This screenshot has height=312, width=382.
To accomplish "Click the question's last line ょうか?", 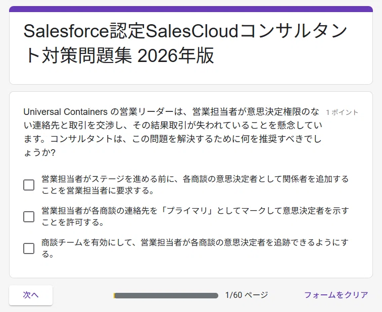I will click(39, 153).
